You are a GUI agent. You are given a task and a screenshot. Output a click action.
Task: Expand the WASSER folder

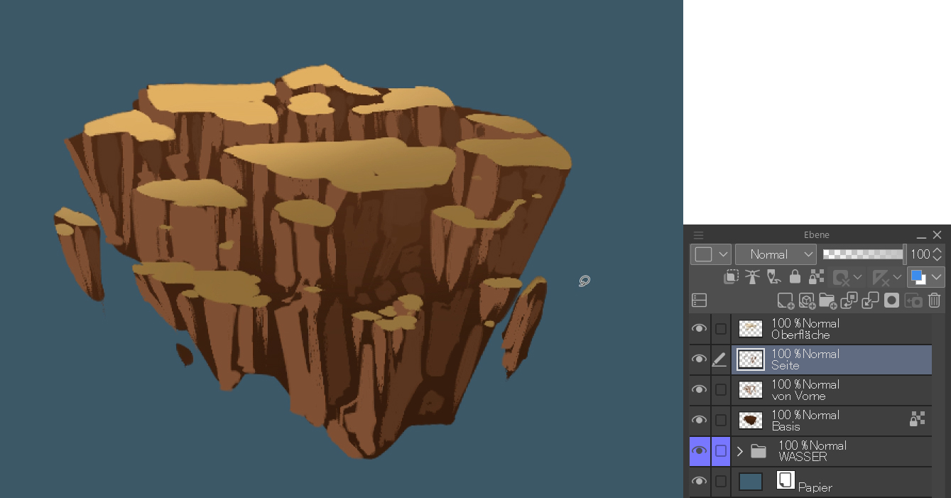point(739,451)
